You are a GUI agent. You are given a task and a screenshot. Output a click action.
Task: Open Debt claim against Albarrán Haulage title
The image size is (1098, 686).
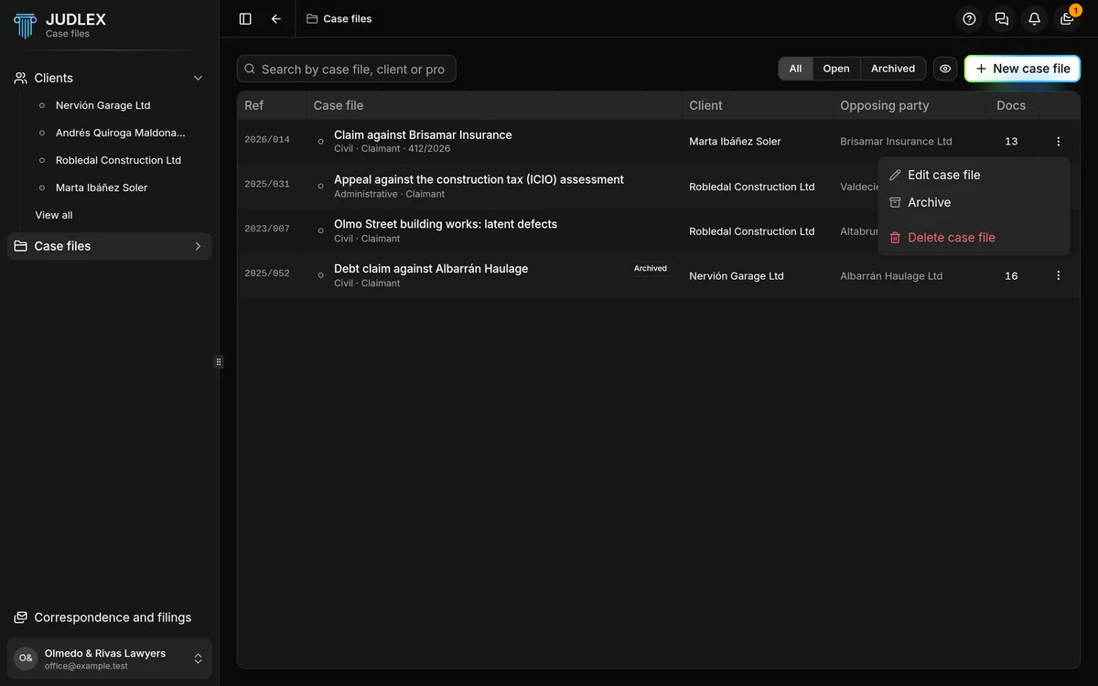pos(431,269)
